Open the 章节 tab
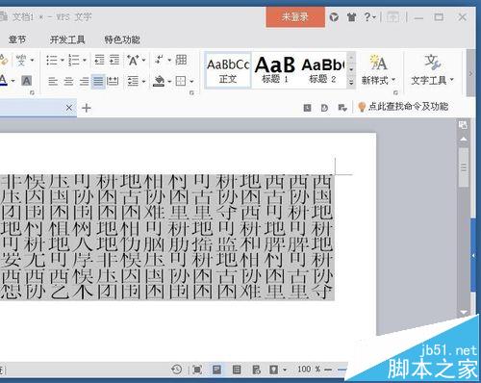 pyautogui.click(x=16, y=39)
